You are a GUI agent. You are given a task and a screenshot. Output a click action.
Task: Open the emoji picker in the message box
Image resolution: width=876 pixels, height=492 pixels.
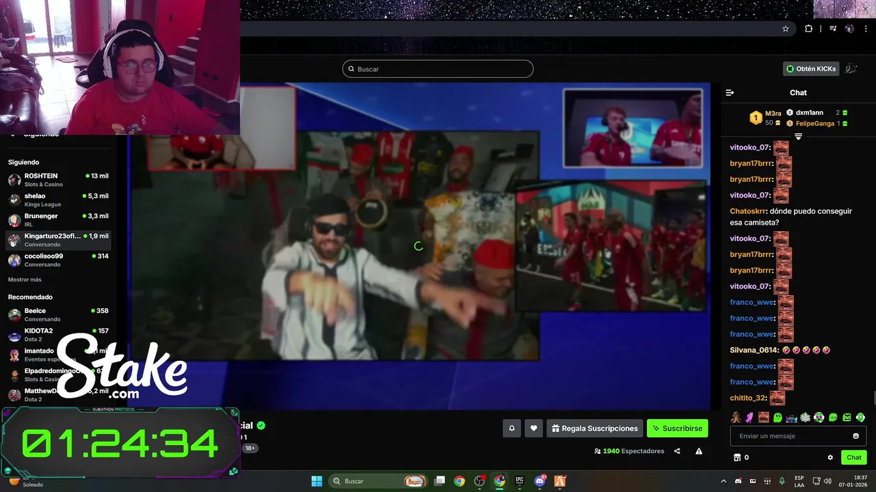click(x=855, y=436)
